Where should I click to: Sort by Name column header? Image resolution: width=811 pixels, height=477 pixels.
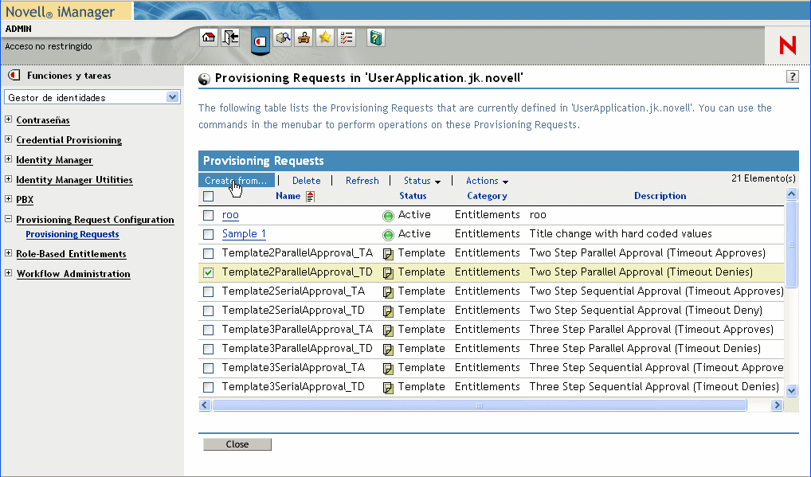pos(288,196)
